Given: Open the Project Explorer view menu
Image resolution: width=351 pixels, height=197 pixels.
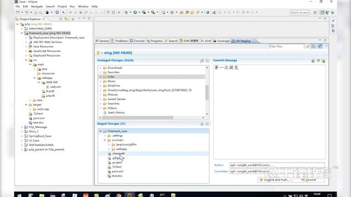Looking at the screenshot, I should 79,19.
